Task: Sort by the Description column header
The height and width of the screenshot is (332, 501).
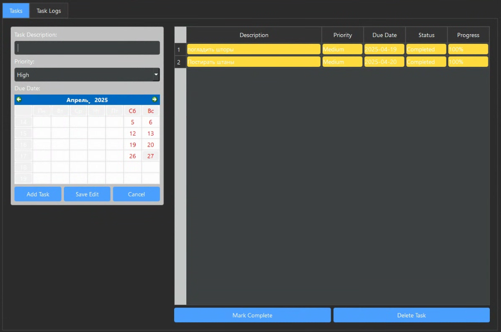Action: tap(254, 35)
